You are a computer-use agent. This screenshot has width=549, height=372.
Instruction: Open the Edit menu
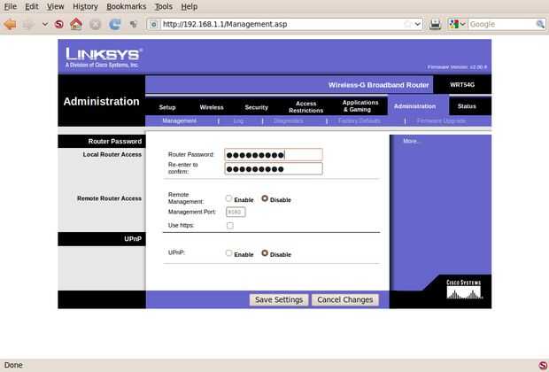[x=32, y=6]
